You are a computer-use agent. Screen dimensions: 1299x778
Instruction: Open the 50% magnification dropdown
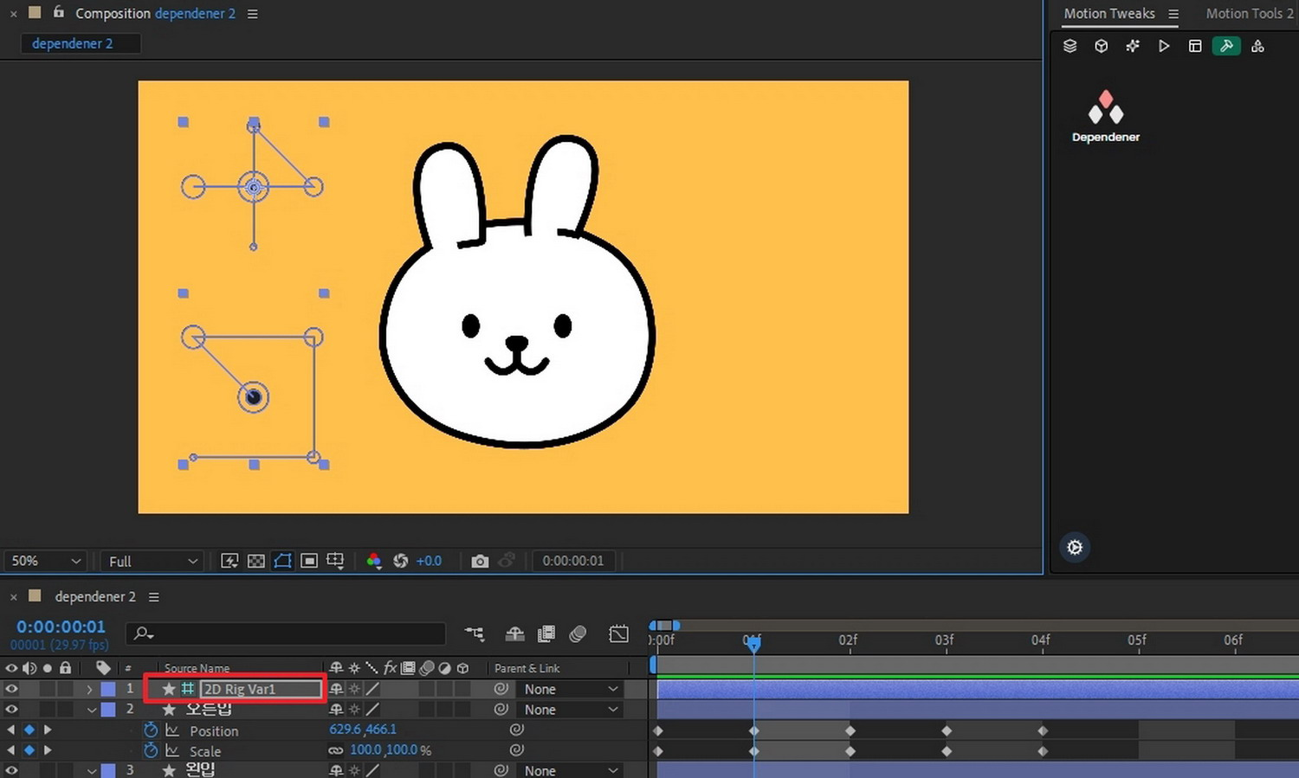tap(45, 561)
